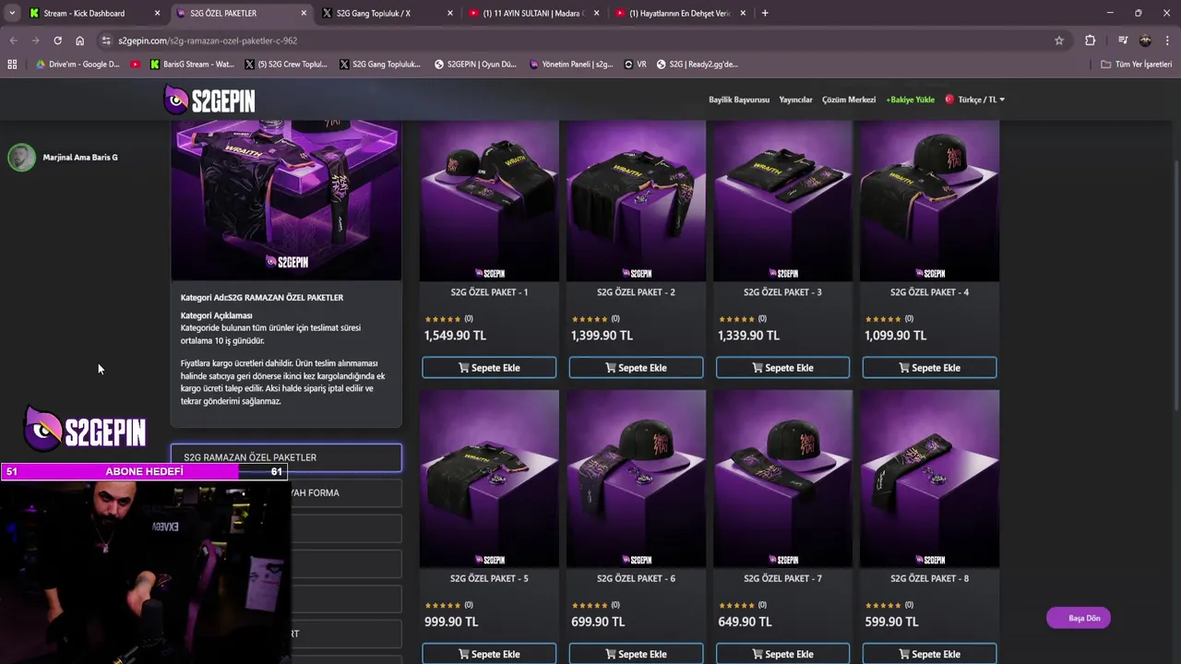Open the S2G ÖZEL PAKET - 4 product image
This screenshot has height=664, width=1181.
point(929,200)
